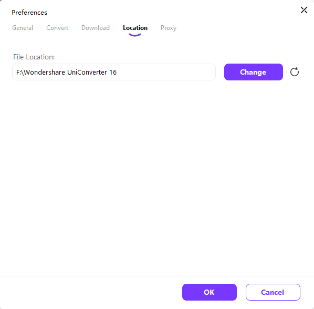Screen dimensions: 314x309
Task: Apply settings by clicking OK
Action: click(210, 292)
